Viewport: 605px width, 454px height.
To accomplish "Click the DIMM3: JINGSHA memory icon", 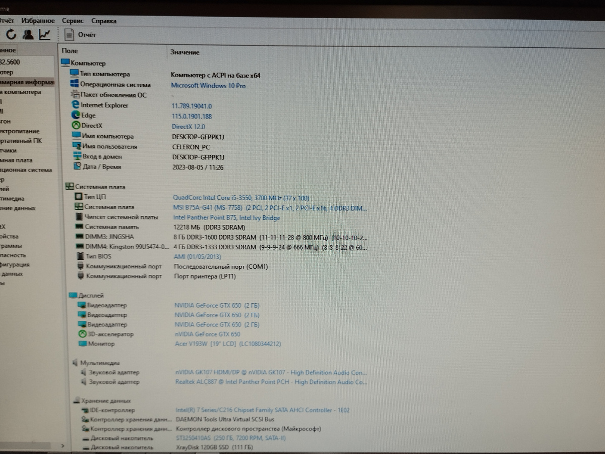I will pos(79,237).
